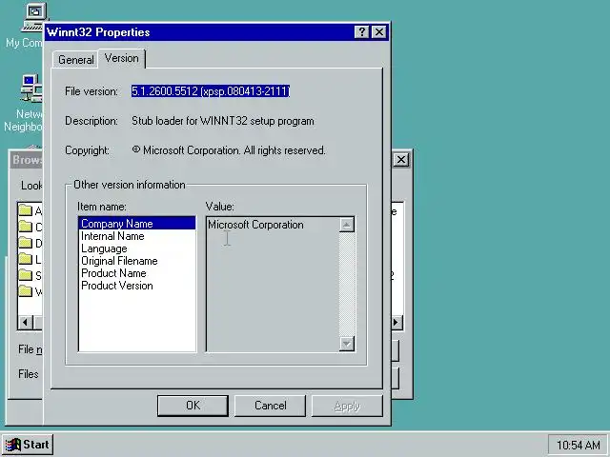Select the second folder in Browse list
Viewport: 610px width, 457px height.
pos(30,227)
